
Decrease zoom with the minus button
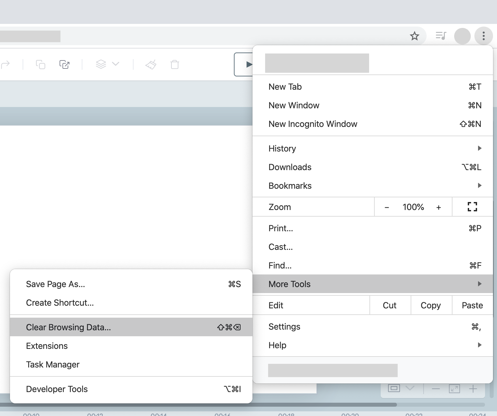click(387, 207)
